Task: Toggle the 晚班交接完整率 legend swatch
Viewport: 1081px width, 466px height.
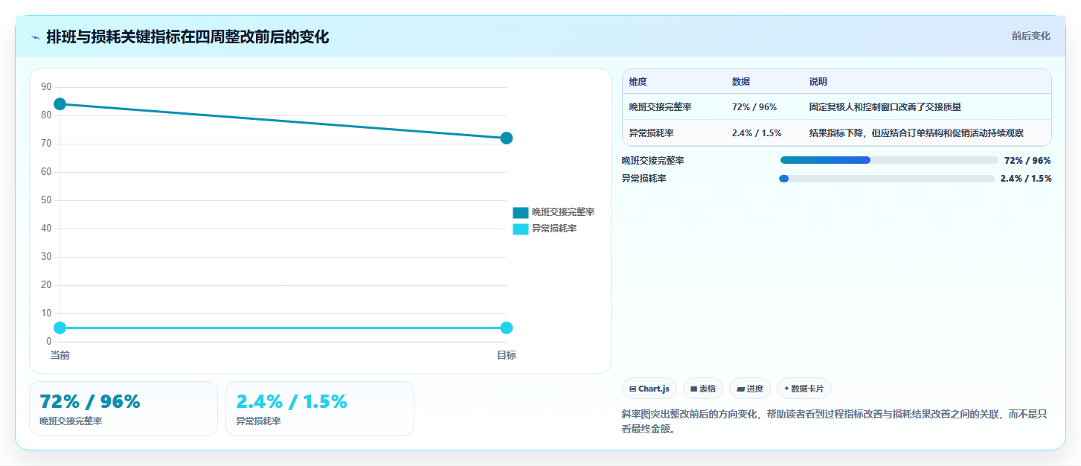Action: point(521,212)
